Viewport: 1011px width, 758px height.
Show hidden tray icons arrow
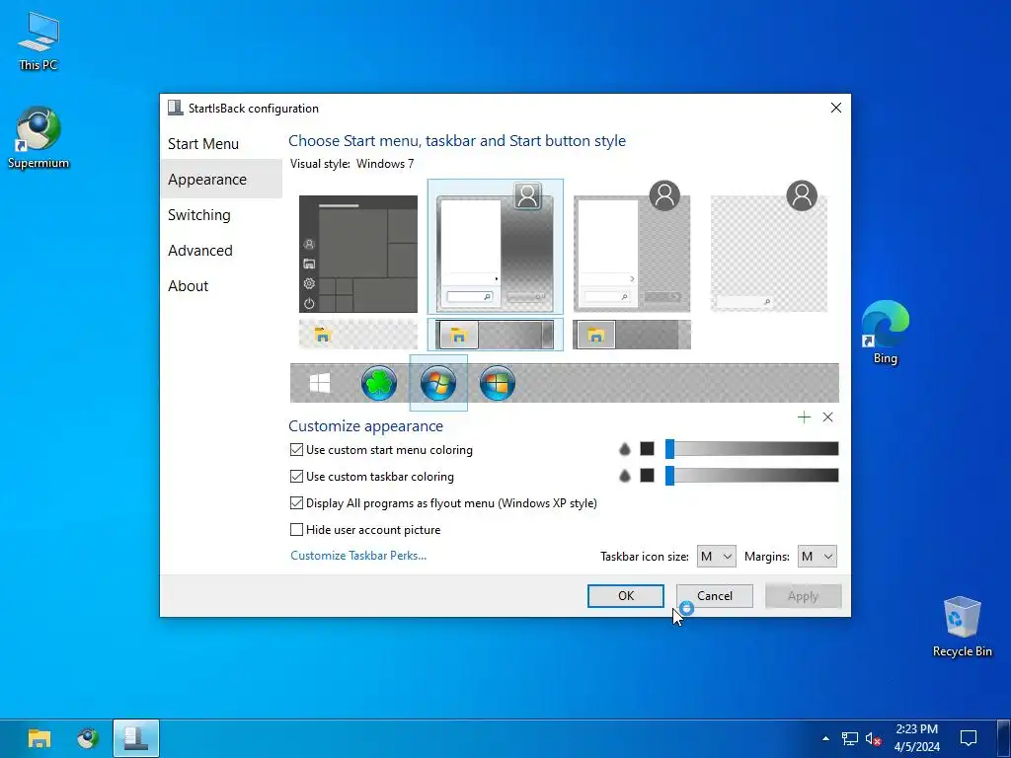[x=825, y=738]
